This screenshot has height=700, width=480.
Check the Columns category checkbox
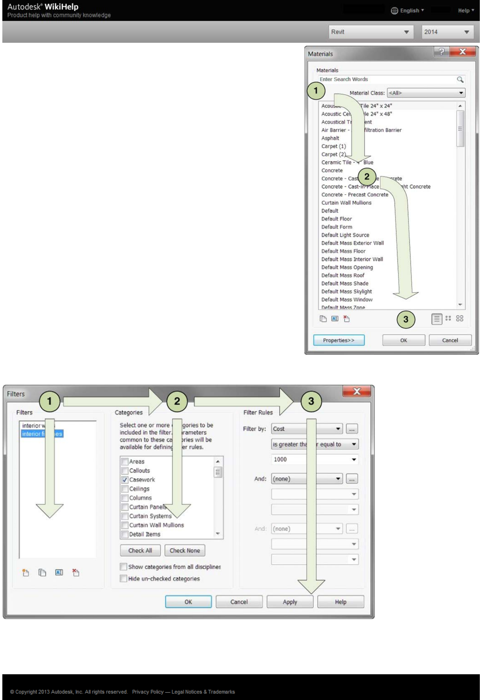125,498
